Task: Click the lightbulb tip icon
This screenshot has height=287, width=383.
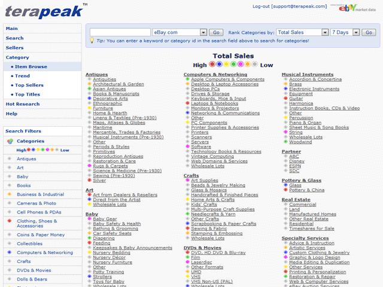Action: point(92,41)
